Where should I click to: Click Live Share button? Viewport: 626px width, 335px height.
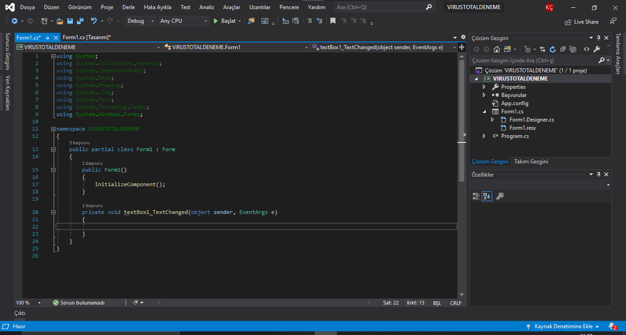pos(582,21)
